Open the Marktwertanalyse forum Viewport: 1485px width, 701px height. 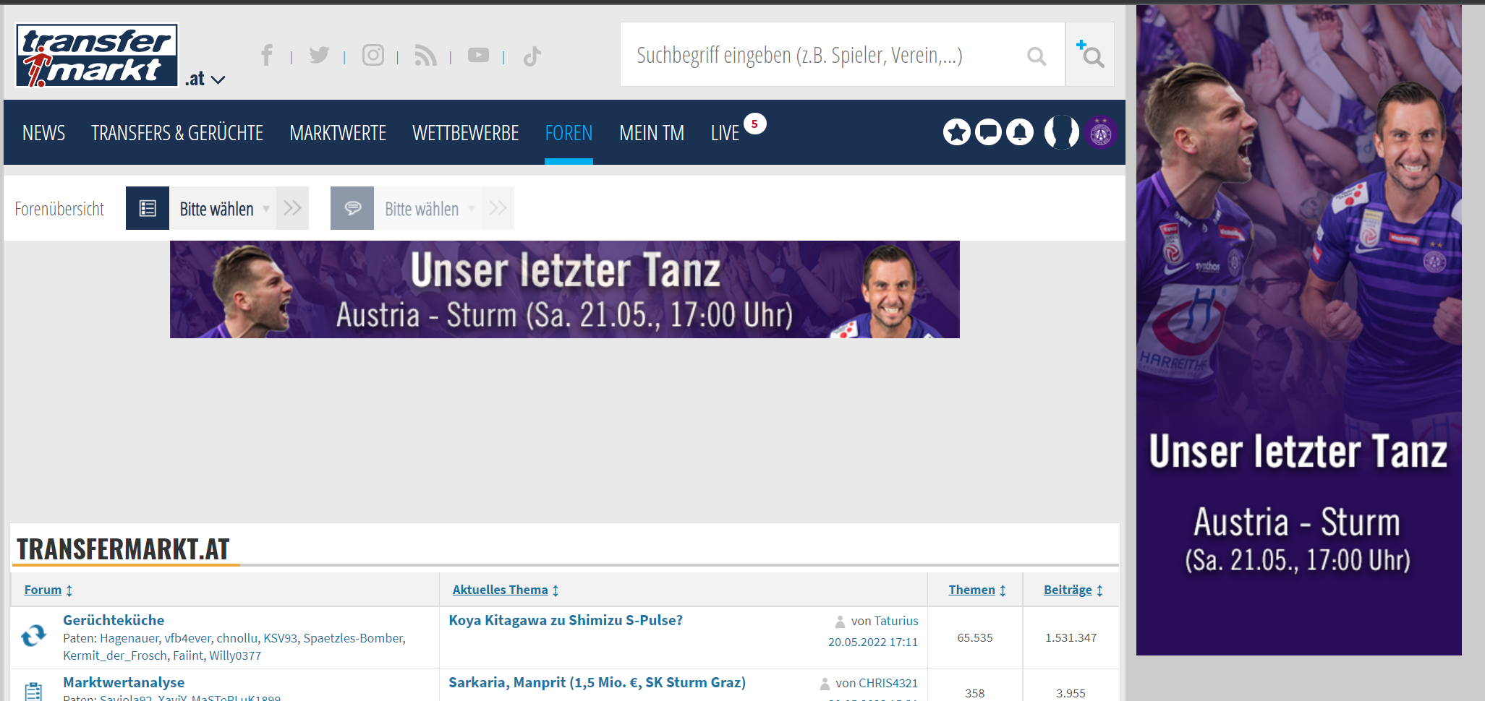(124, 682)
